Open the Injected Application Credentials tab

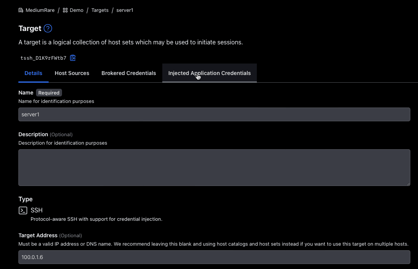coord(209,73)
